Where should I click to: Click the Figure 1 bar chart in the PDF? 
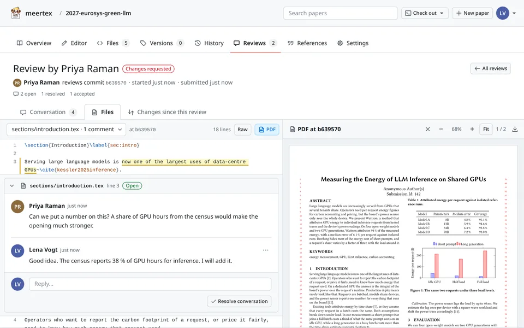point(453,263)
